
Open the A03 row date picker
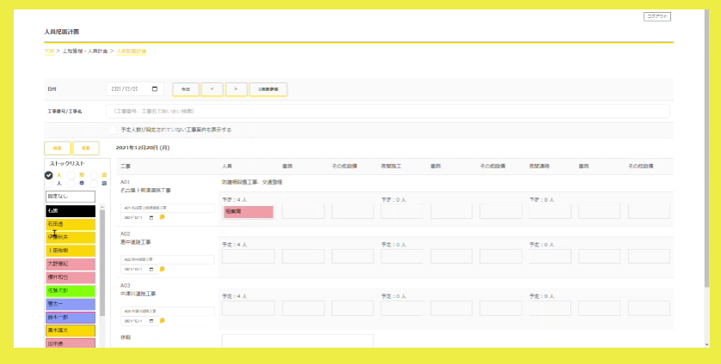click(152, 321)
